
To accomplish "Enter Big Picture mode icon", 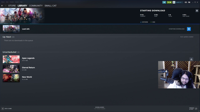I will click(189, 2).
